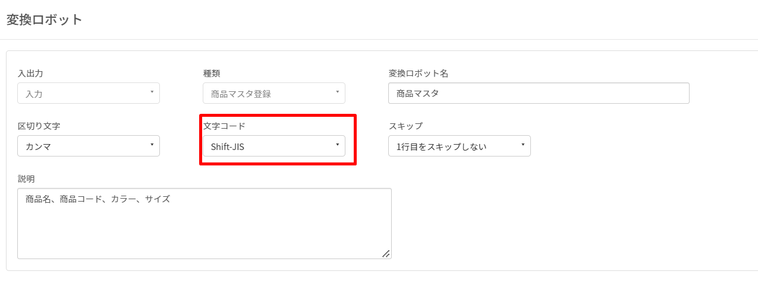Click the 種類 field label
The height and width of the screenshot is (284, 758).
[212, 74]
